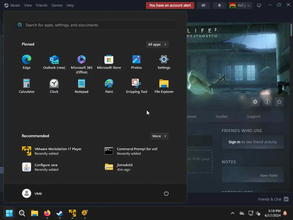Screen dimensions: 293x220
Task: Open VM6 user account menu
Action: pos(32,193)
